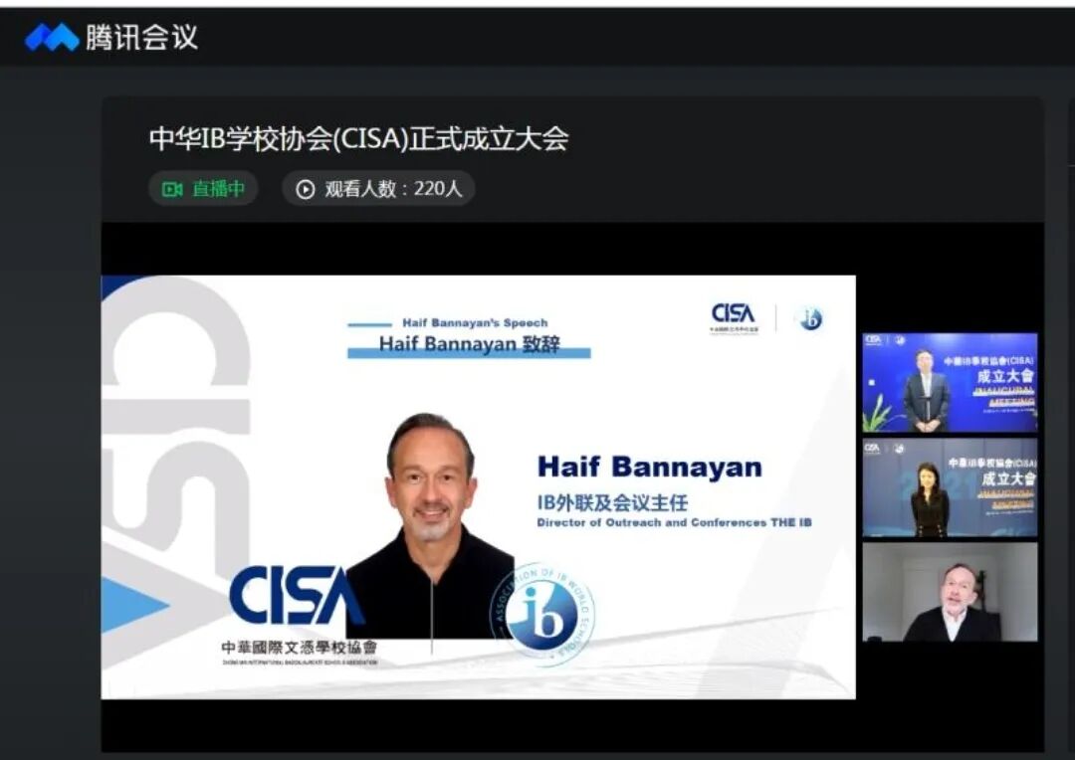Click the 直播中 live status badge
Image resolution: width=1075 pixels, height=760 pixels.
point(203,188)
